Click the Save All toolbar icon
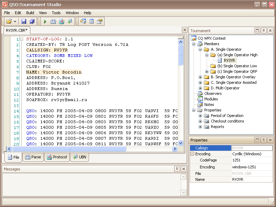Image resolution: width=276 pixels, height=207 pixels. (x=32, y=21)
